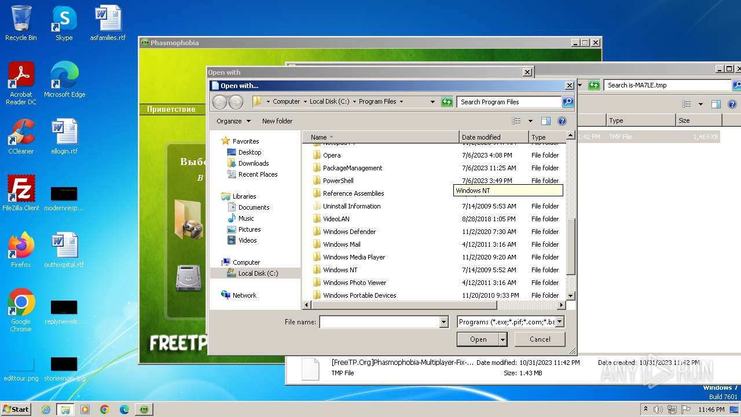This screenshot has height=417, width=741.
Task: Open Windows Explorer from taskbar
Action: pos(65,409)
